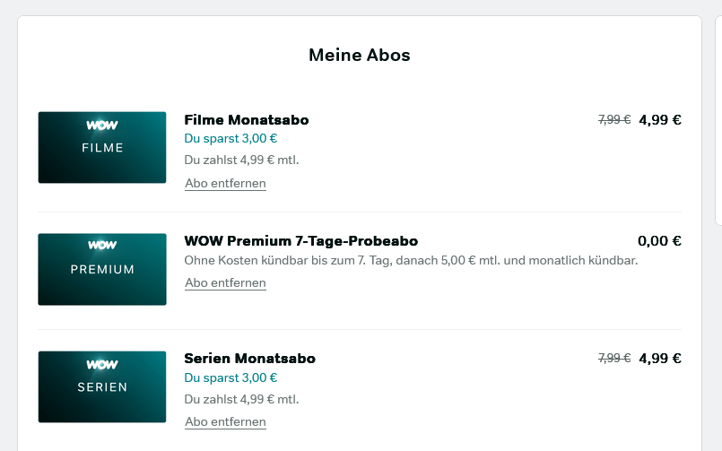The width and height of the screenshot is (722, 451).
Task: Click the crossed-out 7,99 € Serien price
Action: (x=614, y=358)
